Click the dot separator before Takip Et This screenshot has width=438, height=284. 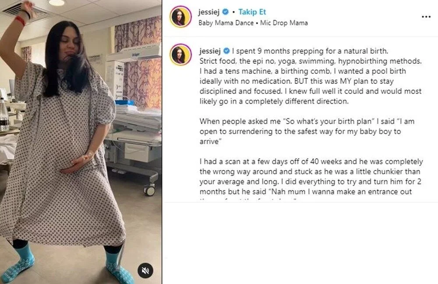(x=233, y=12)
